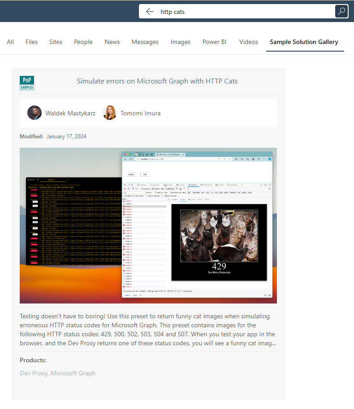Click the description starting 'Testing doesn't have to boring!'

[148, 330]
